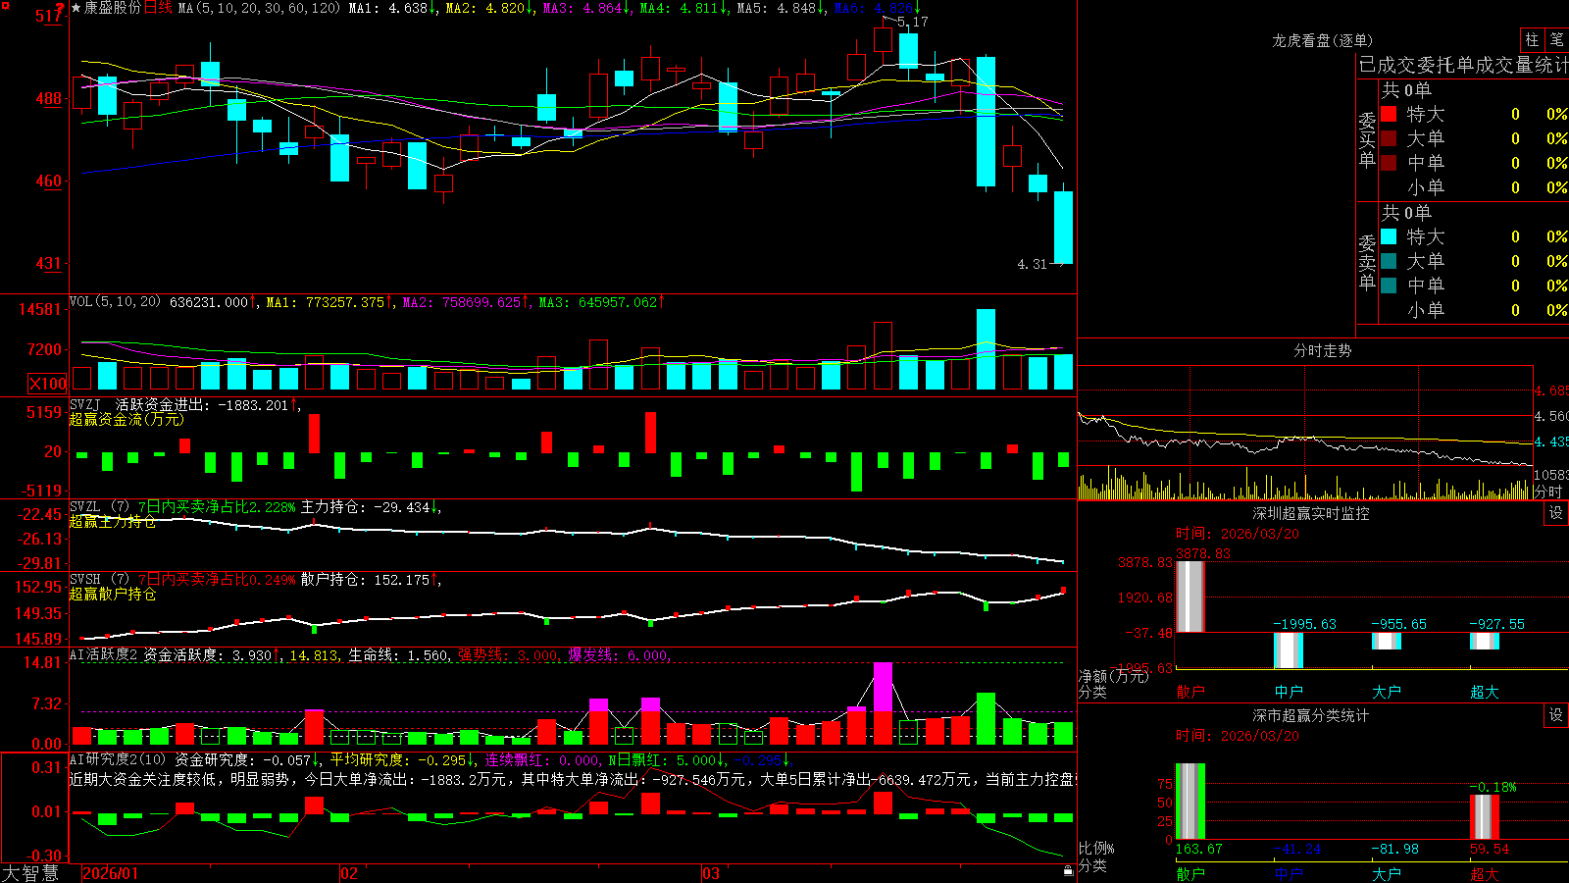1569x883 pixels.
Task: Click the 康盛股份 stock name
Action: (x=112, y=8)
